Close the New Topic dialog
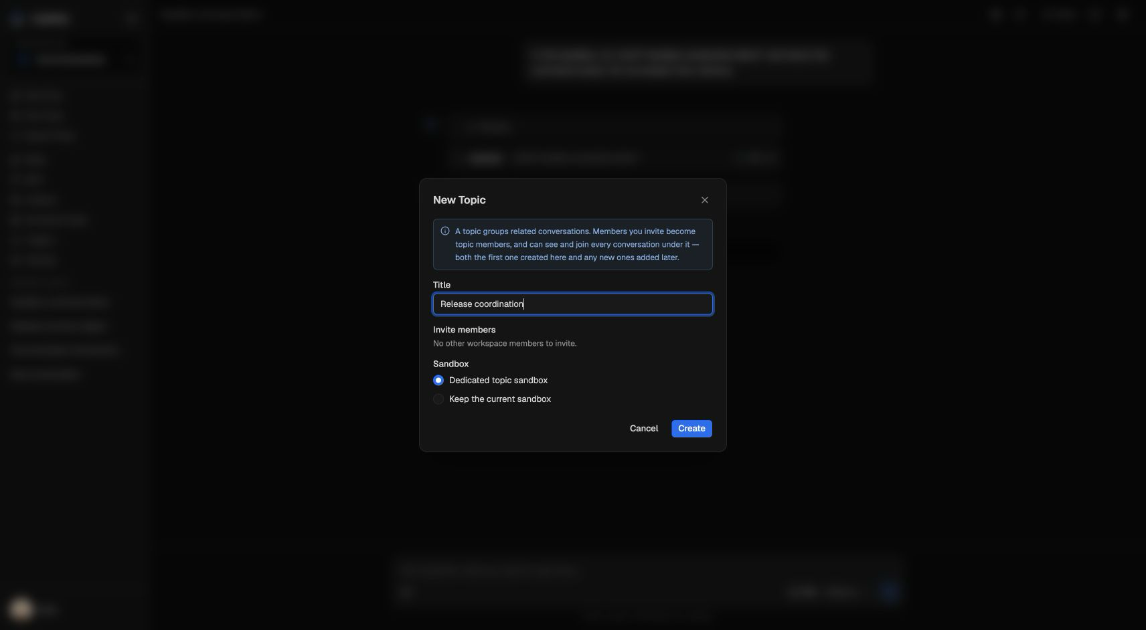1146x630 pixels. tap(704, 200)
